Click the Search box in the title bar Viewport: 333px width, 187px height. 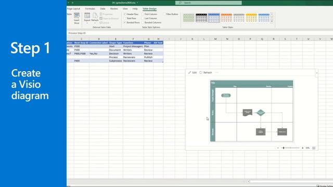(208, 3)
